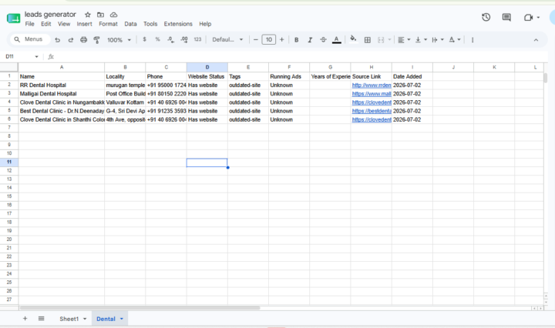Select the Paint format roller icon
This screenshot has width=555, height=328.
[96, 40]
